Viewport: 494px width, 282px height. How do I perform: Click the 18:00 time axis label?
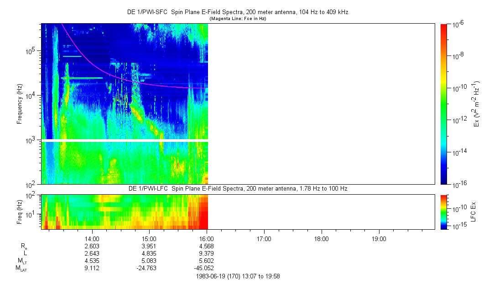(322, 238)
